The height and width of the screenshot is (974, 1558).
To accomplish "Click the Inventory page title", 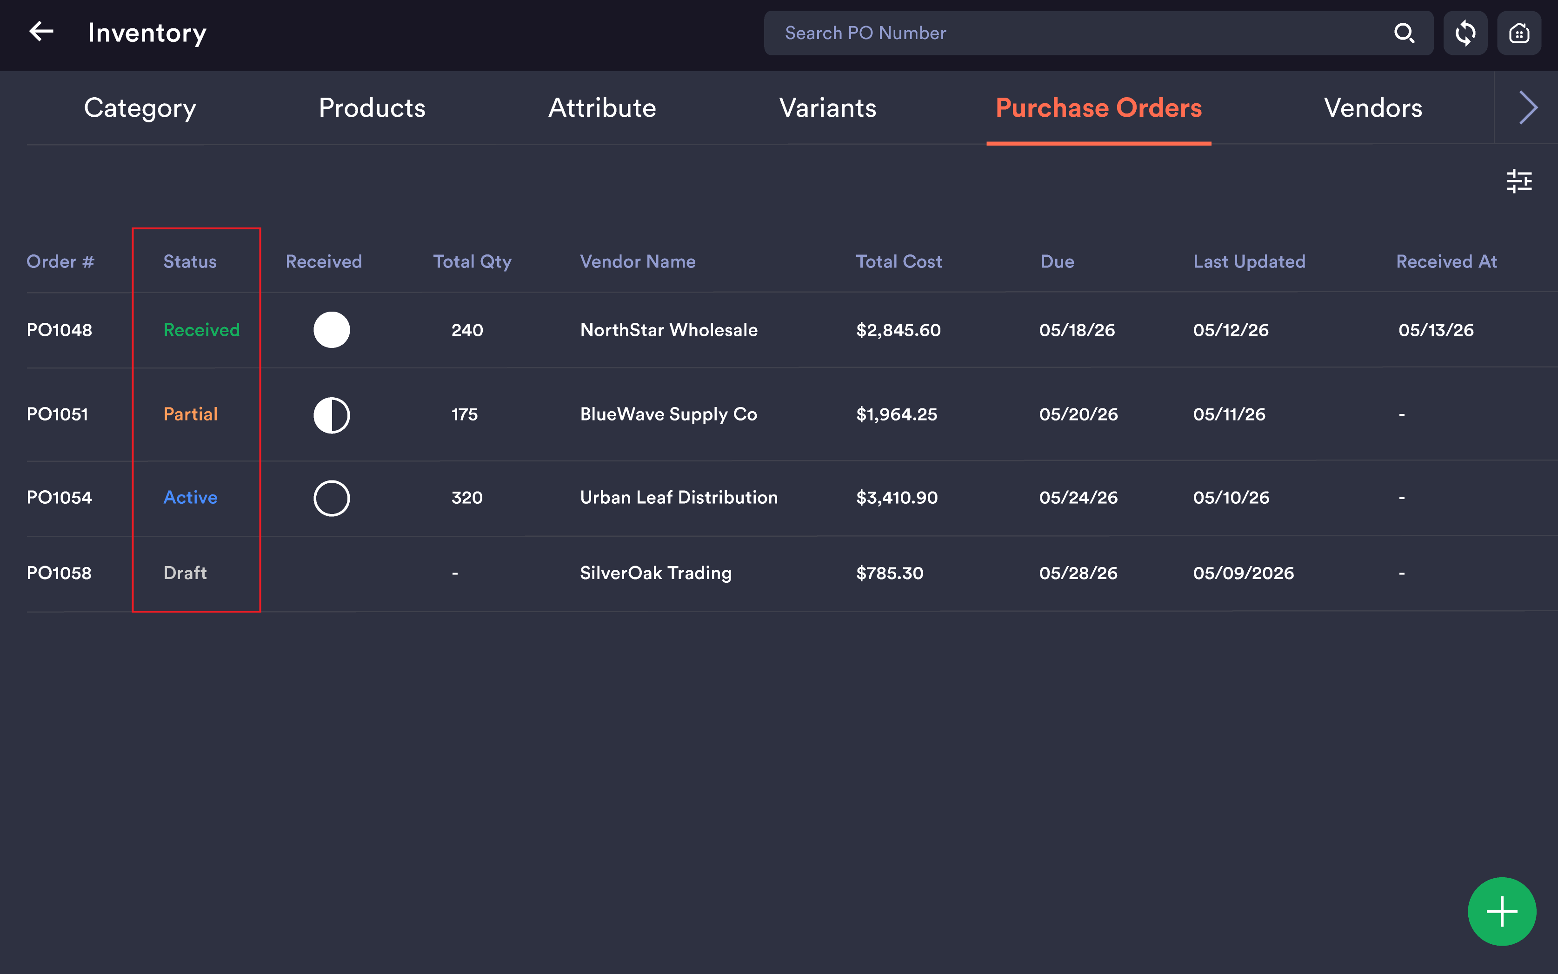I will 147,33.
